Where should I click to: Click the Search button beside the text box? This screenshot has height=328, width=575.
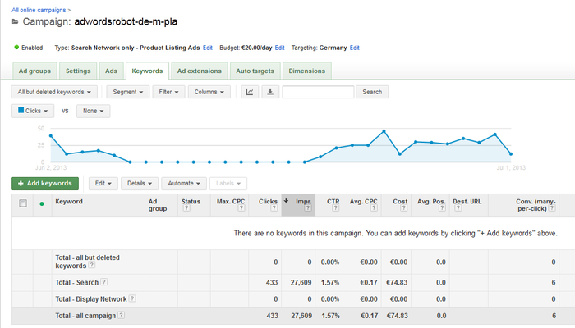click(372, 92)
